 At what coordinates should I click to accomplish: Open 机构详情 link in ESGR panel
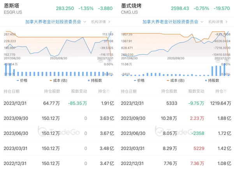pyautogui.click(x=101, y=22)
